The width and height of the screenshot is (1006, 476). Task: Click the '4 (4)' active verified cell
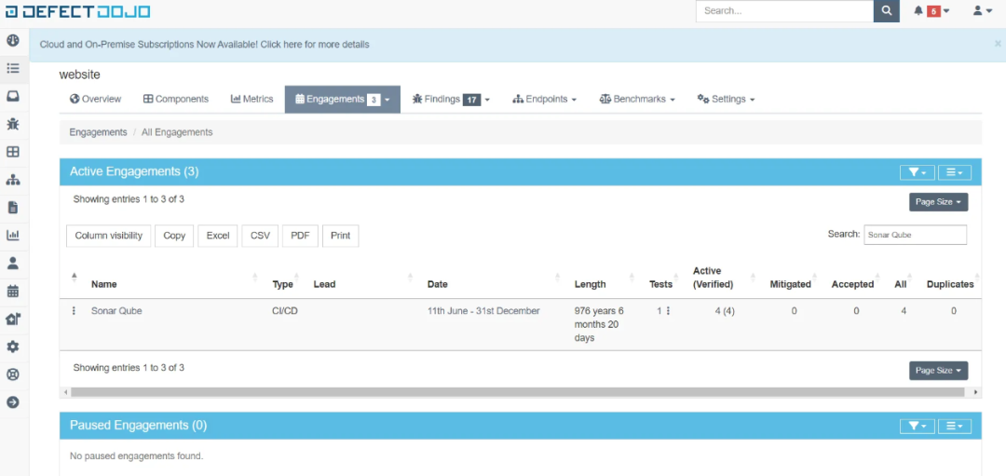tap(725, 311)
